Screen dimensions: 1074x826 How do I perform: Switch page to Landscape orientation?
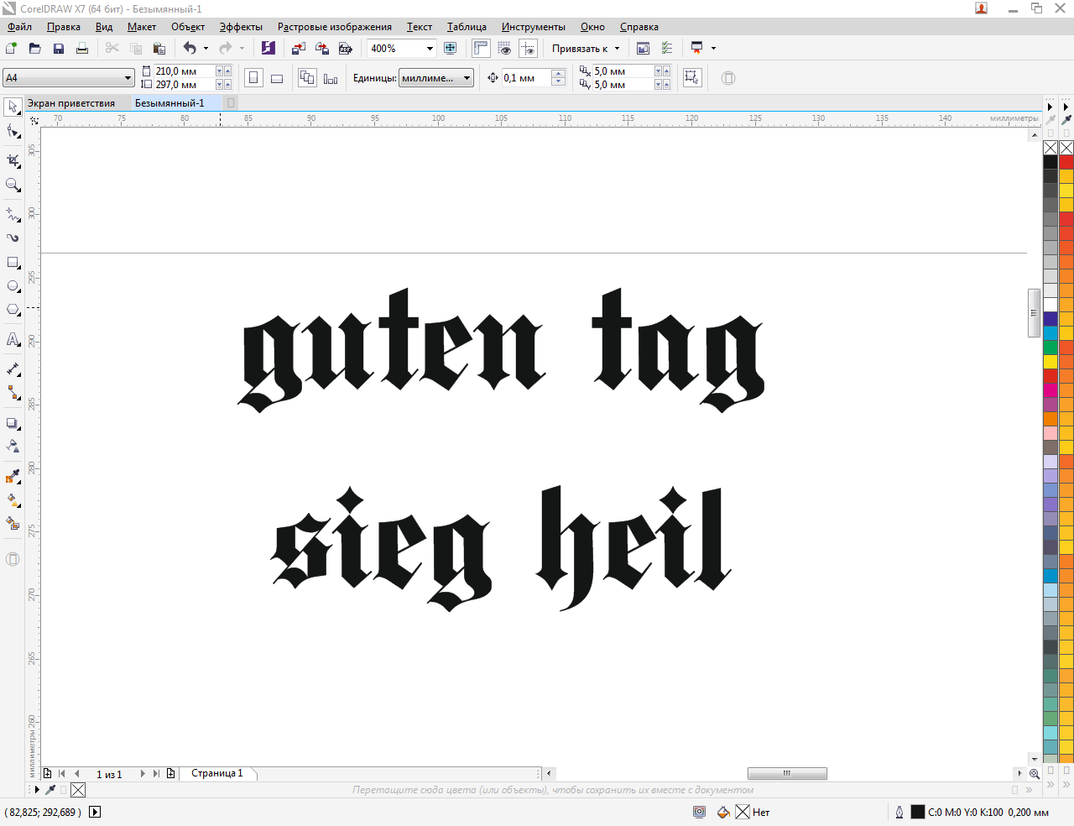click(x=277, y=78)
